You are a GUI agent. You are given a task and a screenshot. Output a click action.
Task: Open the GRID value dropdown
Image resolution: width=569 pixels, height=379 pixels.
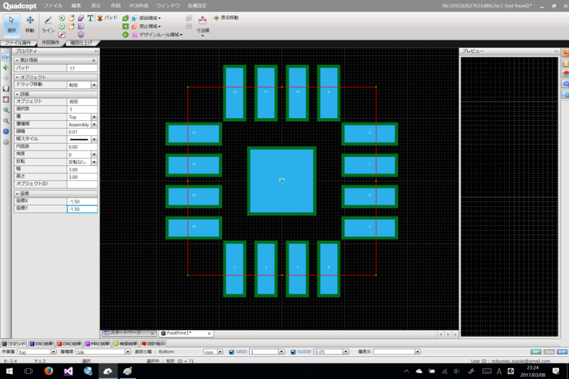pos(281,352)
